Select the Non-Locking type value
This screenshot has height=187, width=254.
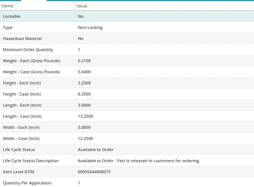pos(90,27)
